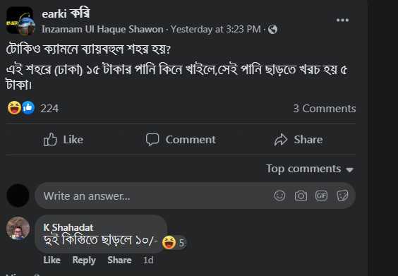The width and height of the screenshot is (398, 276).
Task: Like the earki post
Action: pyautogui.click(x=64, y=139)
